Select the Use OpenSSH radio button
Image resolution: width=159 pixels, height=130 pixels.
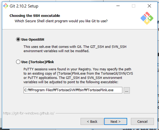(x=18, y=39)
